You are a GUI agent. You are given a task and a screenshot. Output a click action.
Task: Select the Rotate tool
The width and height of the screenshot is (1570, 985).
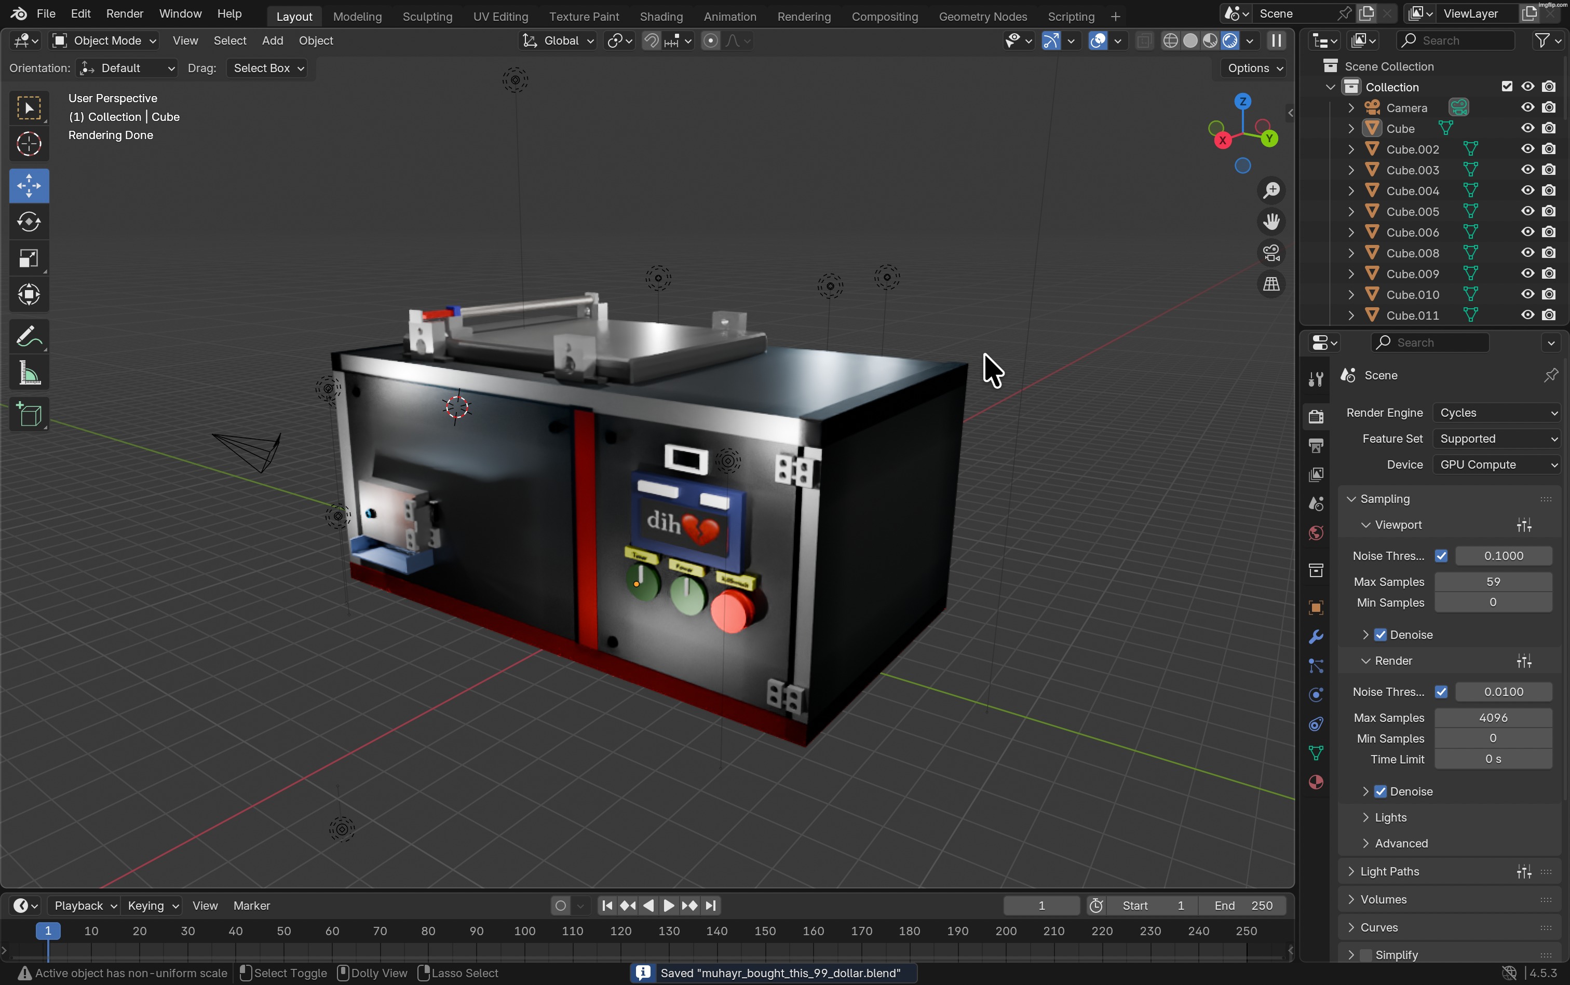point(29,222)
